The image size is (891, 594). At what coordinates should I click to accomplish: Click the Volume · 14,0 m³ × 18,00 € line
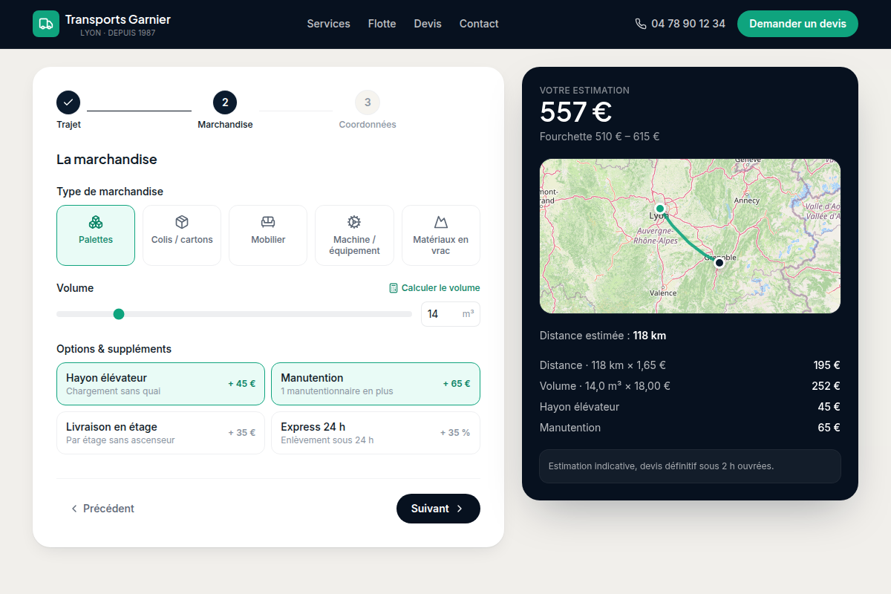point(605,386)
